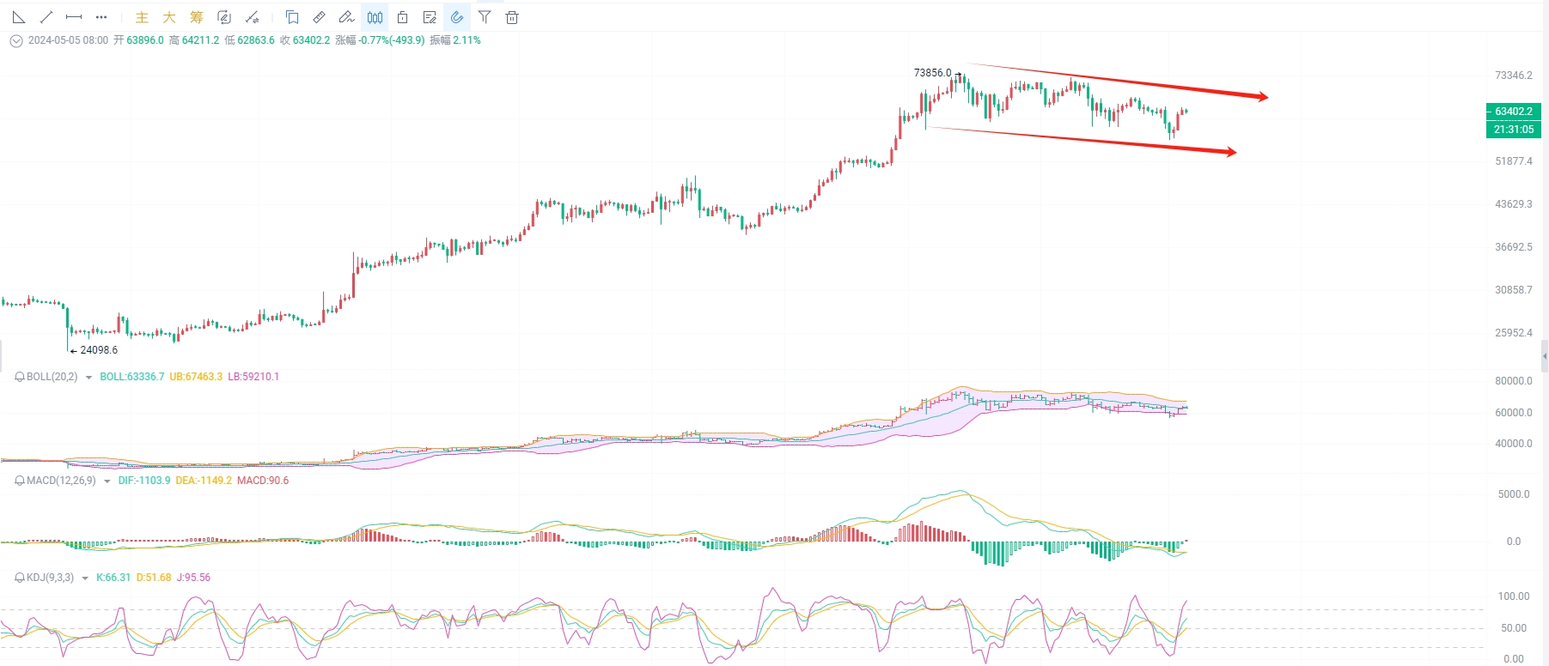Screen dimensions: 1549x666
Task: Click the filter funnel icon
Action: 485,17
